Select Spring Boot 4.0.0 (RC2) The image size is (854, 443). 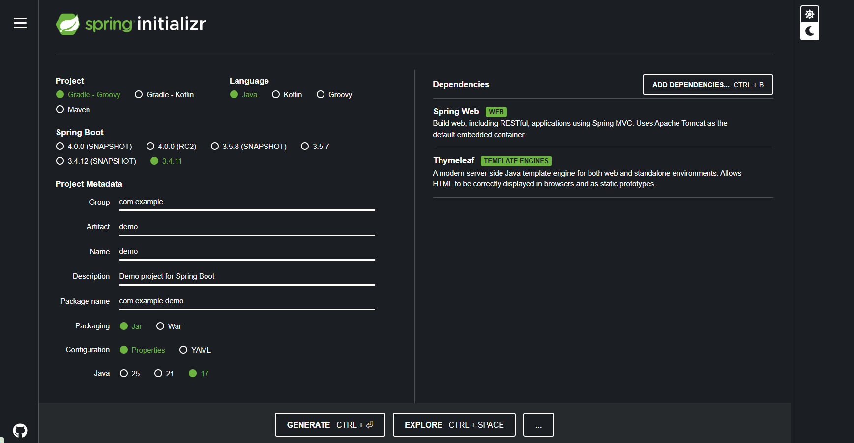[x=172, y=147]
